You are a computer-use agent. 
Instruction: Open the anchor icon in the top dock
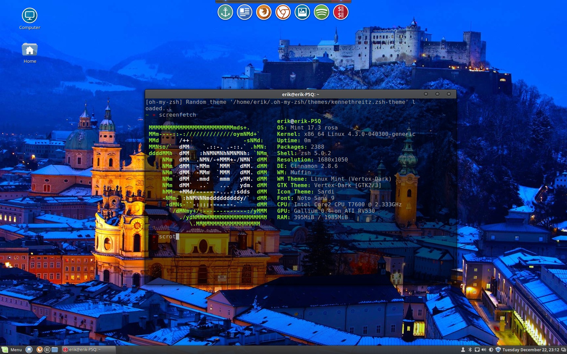click(225, 12)
